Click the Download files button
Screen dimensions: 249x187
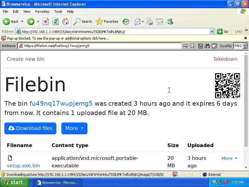(x=30, y=128)
